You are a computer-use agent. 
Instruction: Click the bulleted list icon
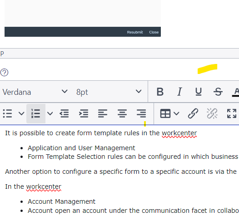tap(7, 113)
